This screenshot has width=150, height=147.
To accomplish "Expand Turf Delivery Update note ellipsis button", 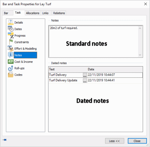I will (x=85, y=80).
